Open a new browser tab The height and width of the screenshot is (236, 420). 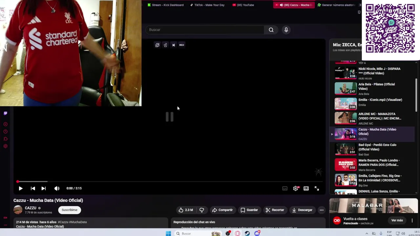click(360, 5)
